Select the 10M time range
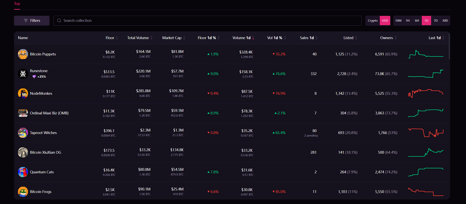 (x=398, y=21)
